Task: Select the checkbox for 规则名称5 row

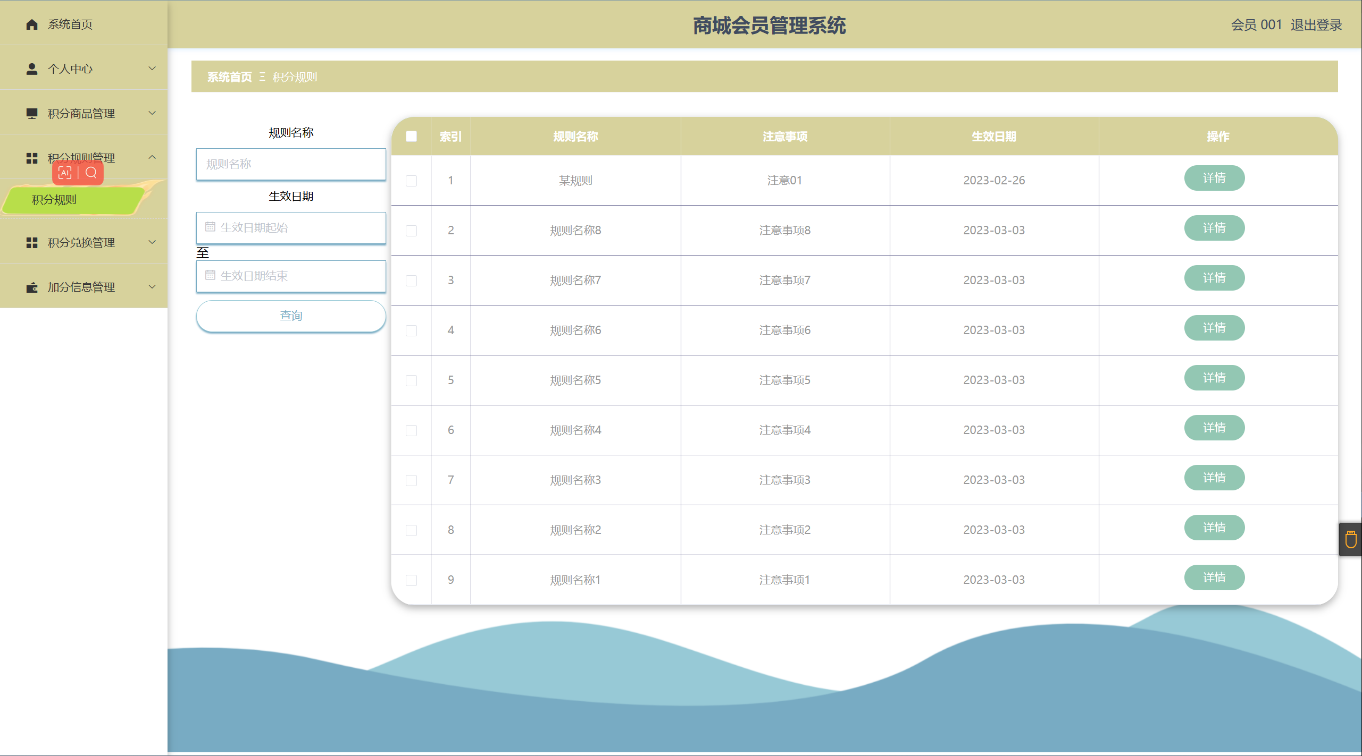Action: [x=411, y=380]
